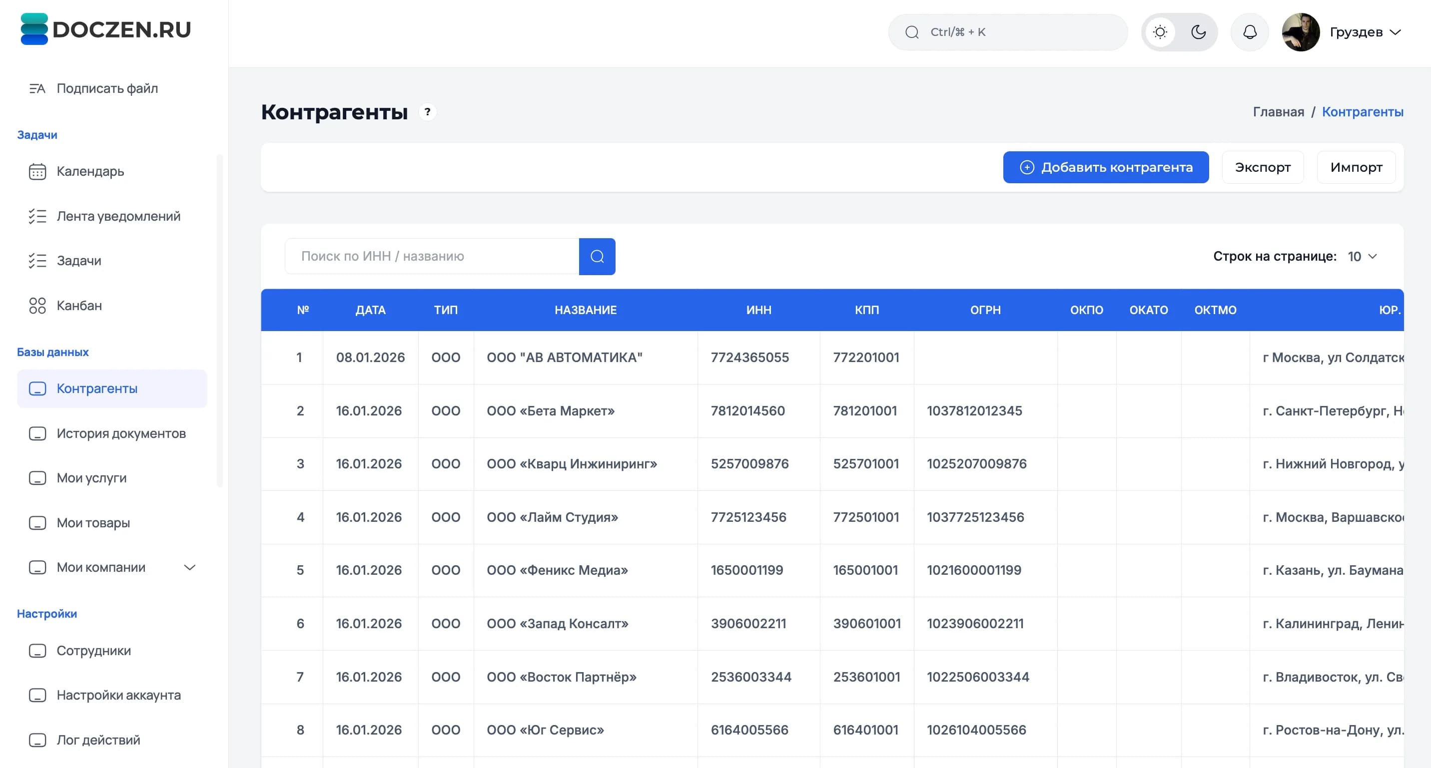
Task: Click the KPP value 525701001
Action: [x=865, y=464]
